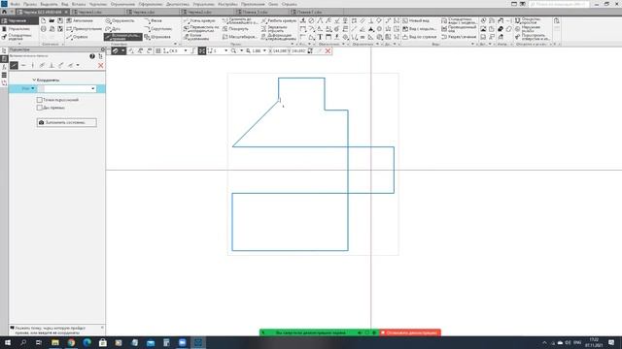Open the Справка menu

(x=290, y=4)
